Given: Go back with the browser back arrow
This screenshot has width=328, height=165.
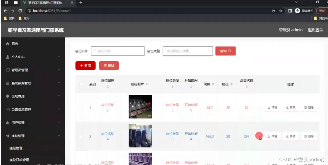Looking at the screenshot, I should pyautogui.click(x=5, y=11).
